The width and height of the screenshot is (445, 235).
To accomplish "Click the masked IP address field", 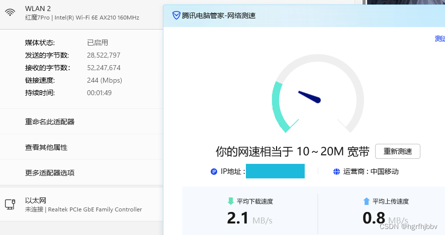I will [x=275, y=171].
